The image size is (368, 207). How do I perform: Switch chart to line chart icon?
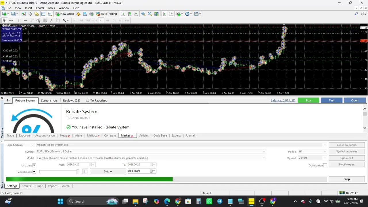coord(136,14)
